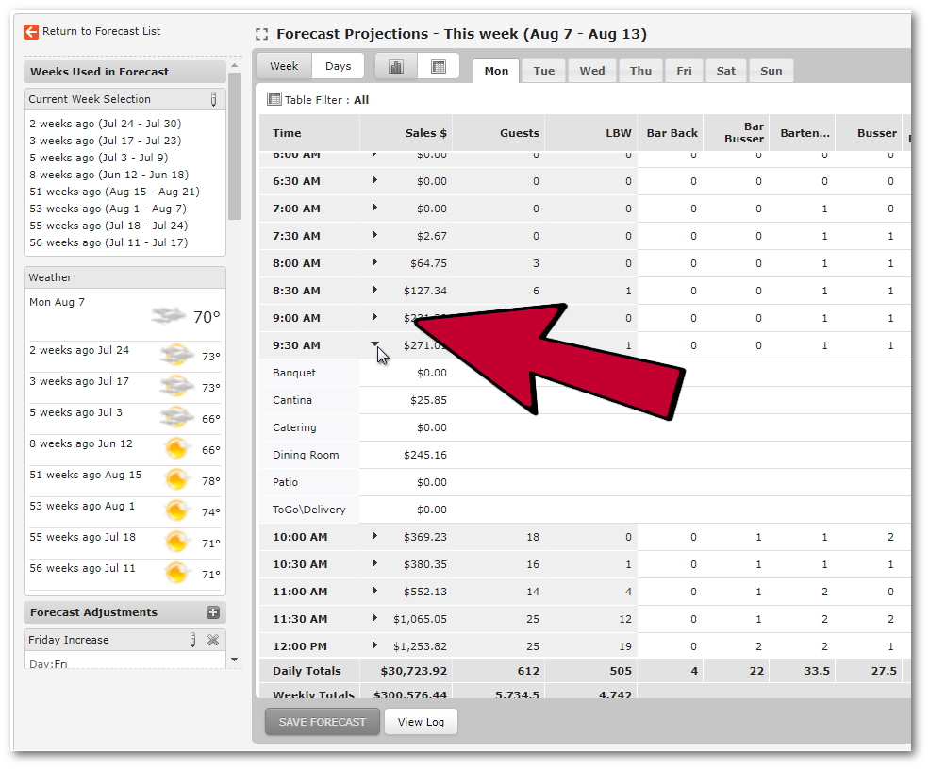Collapse the 9:30 AM row
Image resolution: width=929 pixels, height=769 pixels.
[374, 344]
